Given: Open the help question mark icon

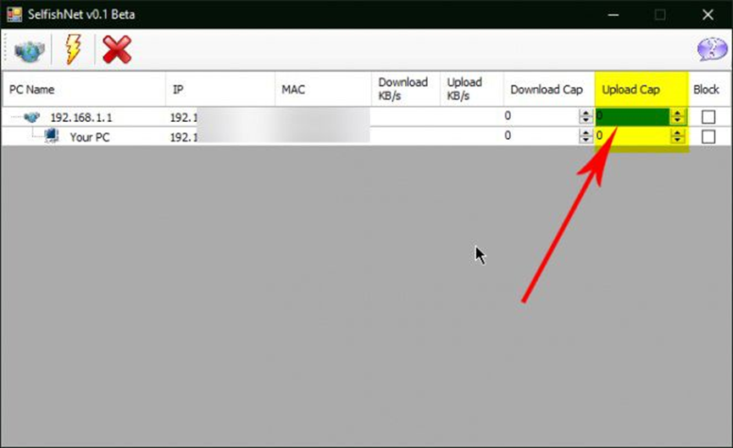Looking at the screenshot, I should (x=710, y=50).
